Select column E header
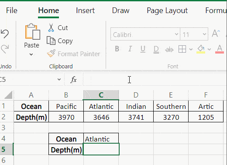The width and height of the screenshot is (227, 165). coord(171,95)
